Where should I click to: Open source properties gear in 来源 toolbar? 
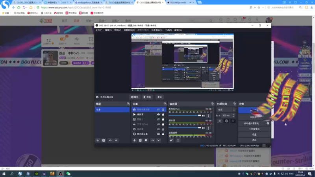click(x=146, y=140)
